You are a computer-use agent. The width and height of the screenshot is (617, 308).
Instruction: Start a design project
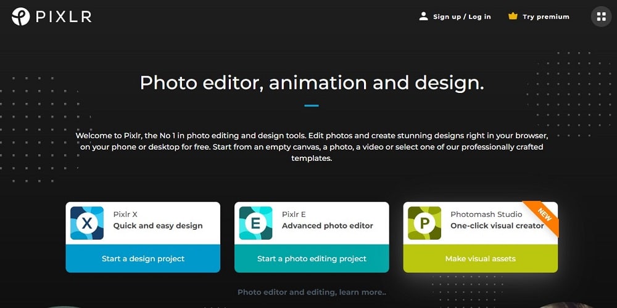(143, 259)
